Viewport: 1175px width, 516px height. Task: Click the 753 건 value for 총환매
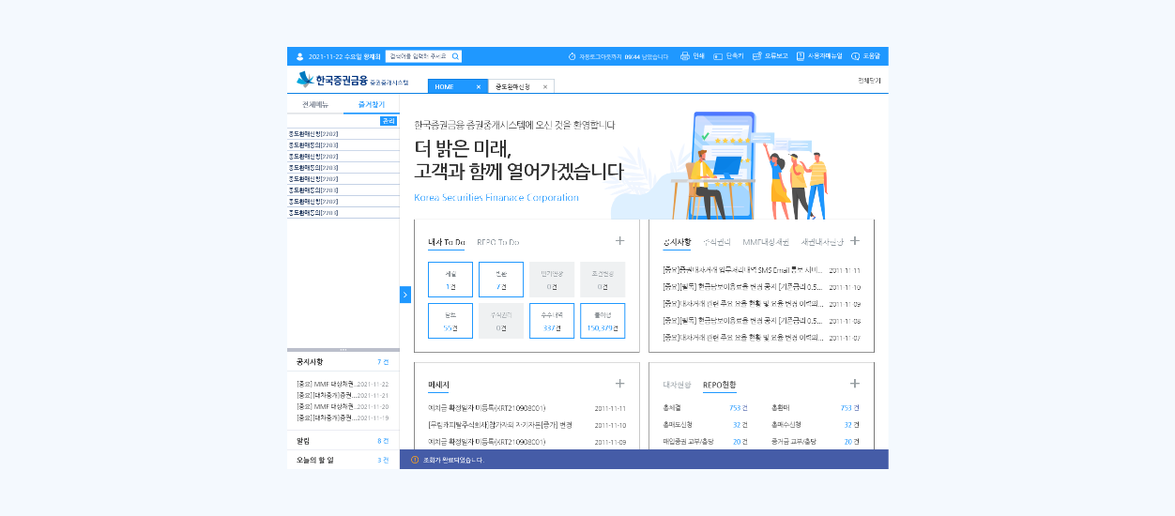849,408
